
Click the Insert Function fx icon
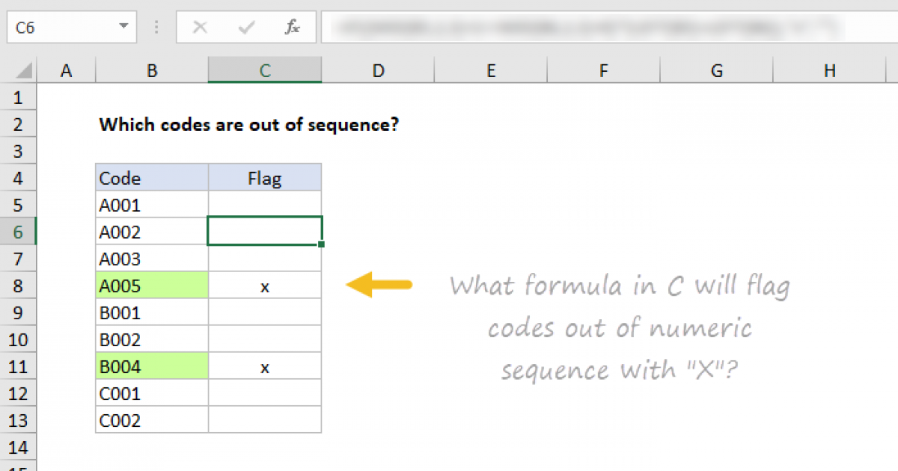click(292, 27)
